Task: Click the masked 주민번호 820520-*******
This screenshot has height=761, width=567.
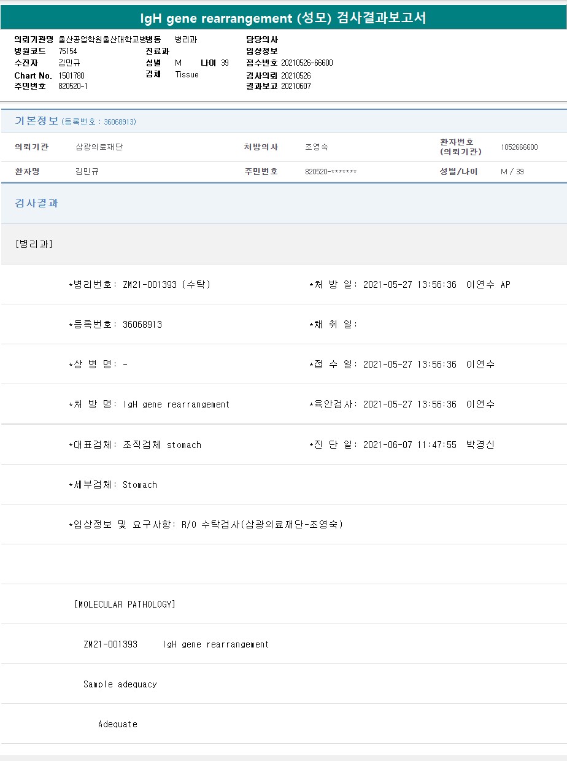Action: click(331, 172)
